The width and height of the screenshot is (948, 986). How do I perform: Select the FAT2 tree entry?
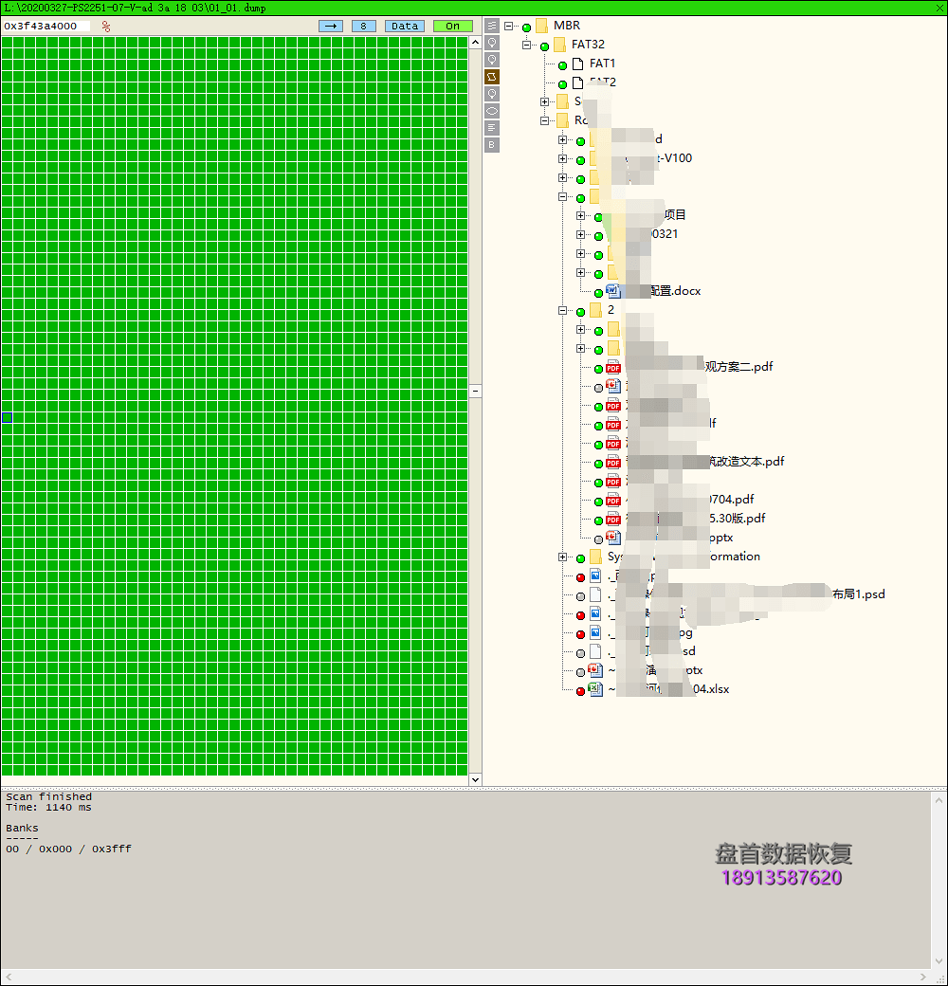tap(602, 82)
